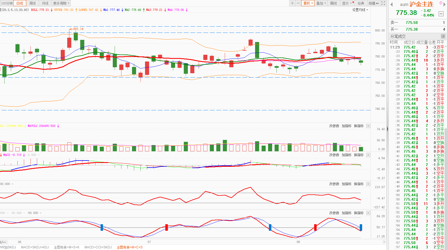Click UPPER:791.01 indicator value
Screen dimensions: 447x250
coord(64,10)
